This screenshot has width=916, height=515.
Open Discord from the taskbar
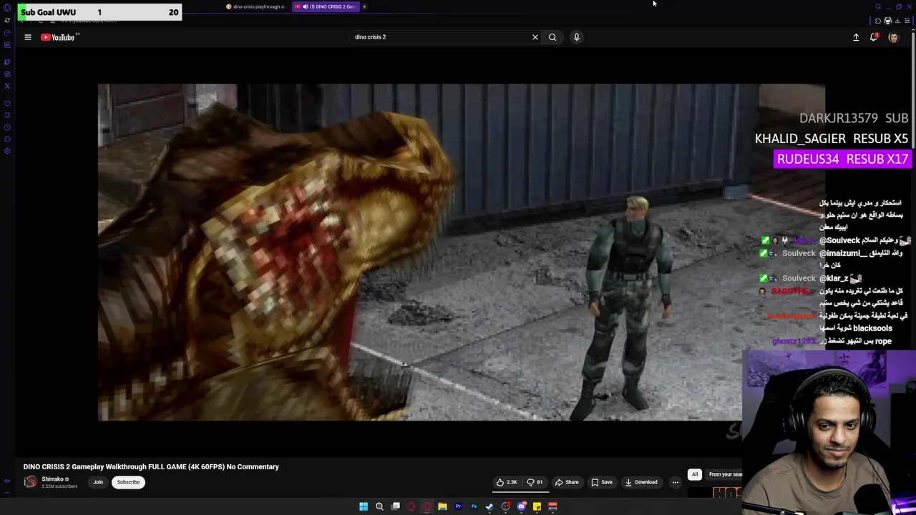point(521,506)
